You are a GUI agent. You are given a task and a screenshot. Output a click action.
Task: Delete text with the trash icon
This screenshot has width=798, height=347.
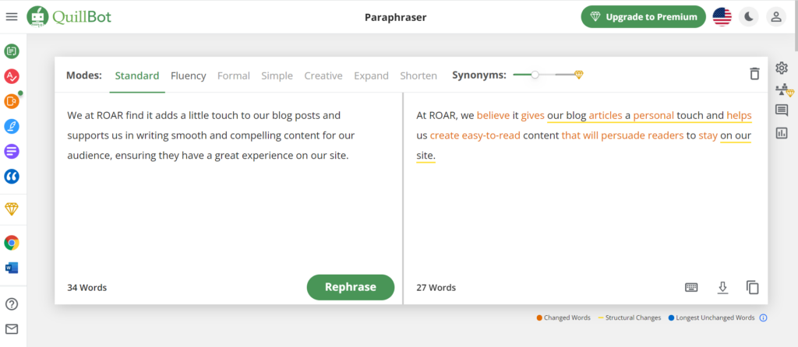[x=754, y=74]
